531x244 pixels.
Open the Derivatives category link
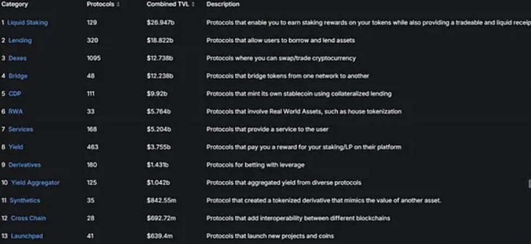24,165
